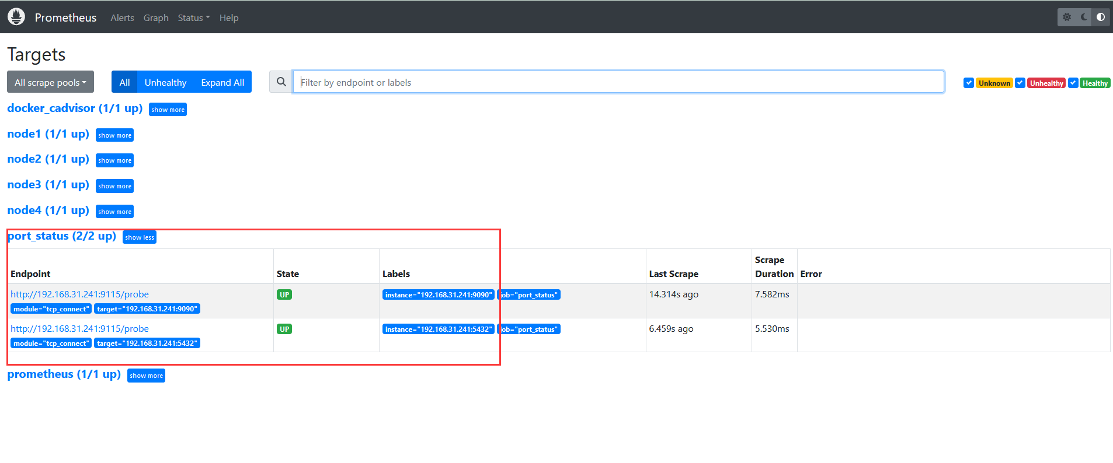Click the magnifier search icon
The image size is (1113, 463).
tap(281, 82)
